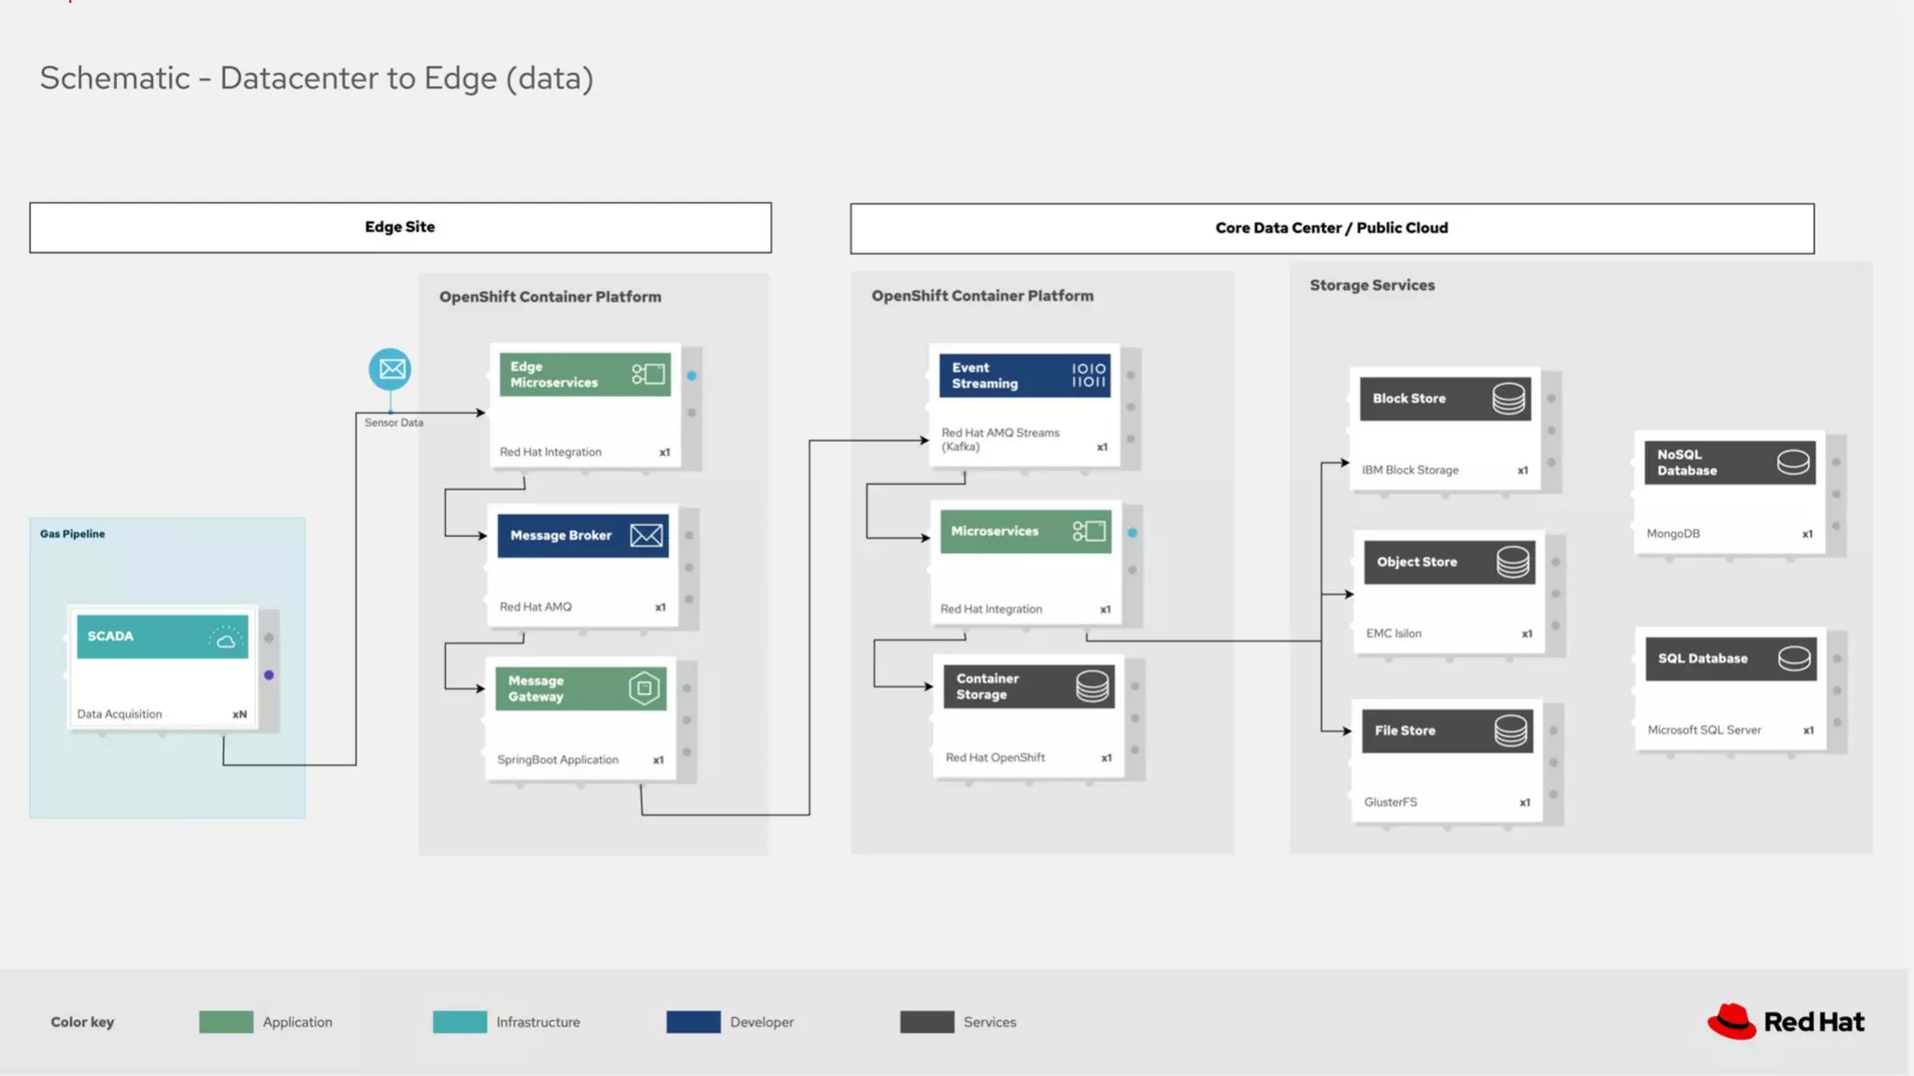Click the Edge Microservices node icon
Viewport: 1914px width, 1076px height.
tap(648, 375)
